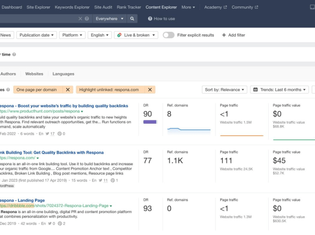
Task: Open Academy external link icon
Action: click(225, 7)
